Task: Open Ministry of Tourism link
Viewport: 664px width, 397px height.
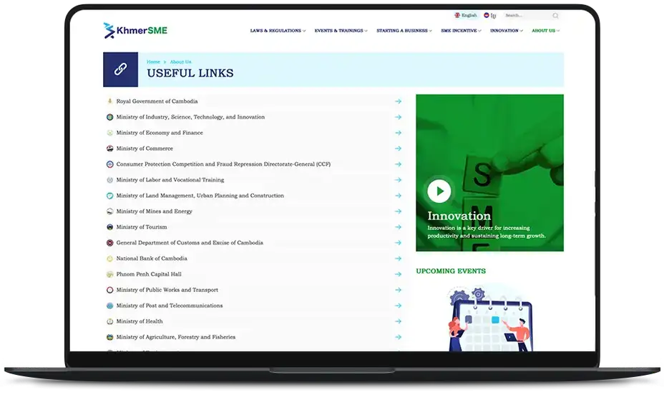Action: [x=142, y=227]
